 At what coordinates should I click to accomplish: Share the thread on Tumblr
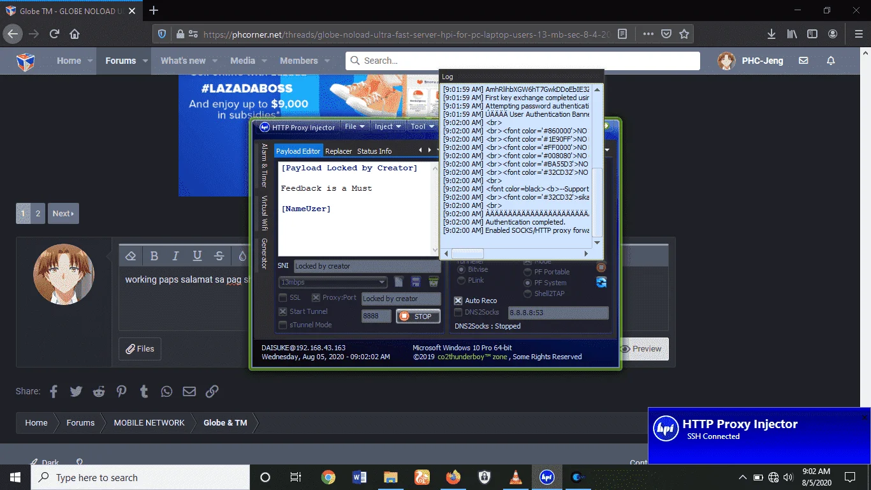point(144,391)
